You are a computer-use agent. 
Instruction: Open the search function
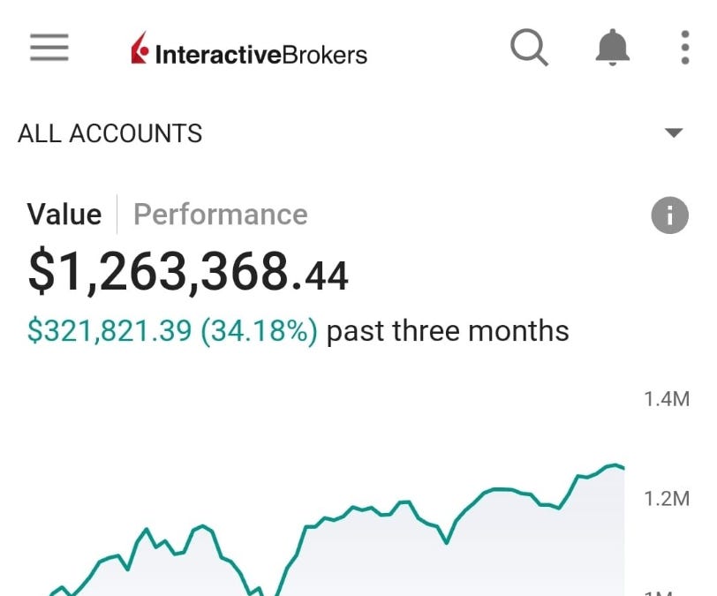pos(529,48)
